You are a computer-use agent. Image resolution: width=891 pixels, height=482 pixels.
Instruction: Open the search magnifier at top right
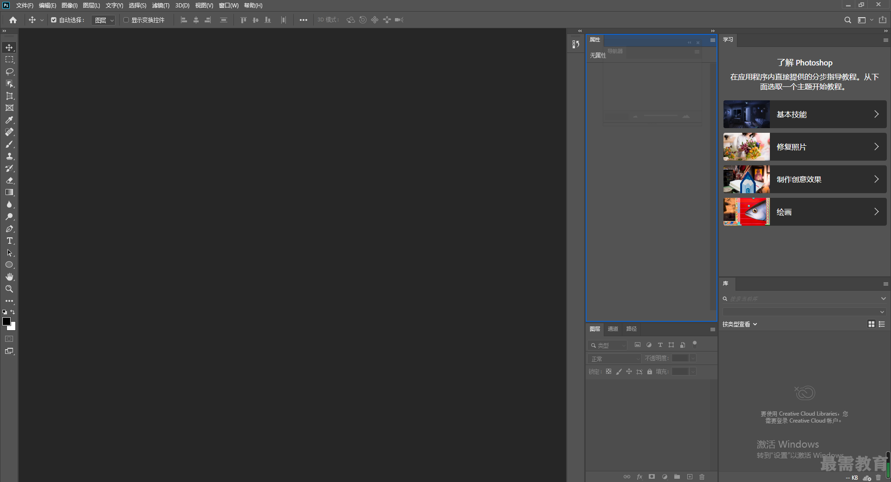tap(847, 20)
